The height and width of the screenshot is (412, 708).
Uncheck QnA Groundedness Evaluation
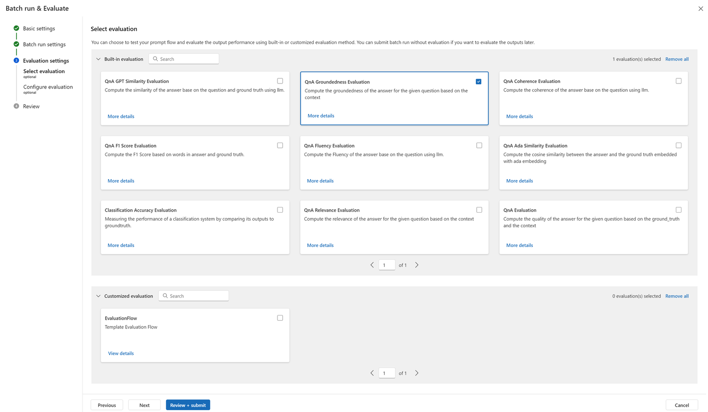coord(479,81)
